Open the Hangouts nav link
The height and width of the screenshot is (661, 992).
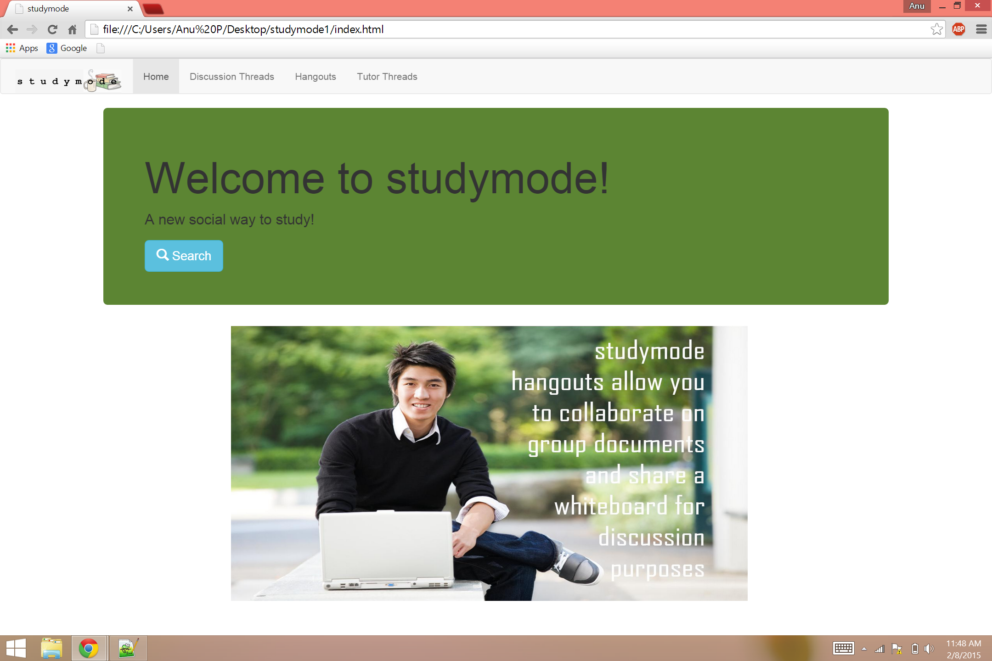315,77
